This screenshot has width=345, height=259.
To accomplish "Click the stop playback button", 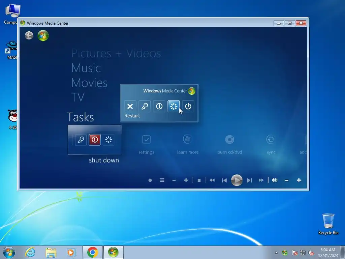I will (199, 180).
